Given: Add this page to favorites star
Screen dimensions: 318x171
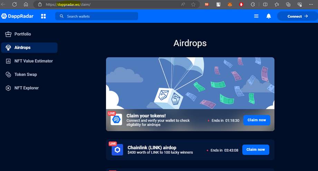Looking at the screenshot, I should pos(193,4).
